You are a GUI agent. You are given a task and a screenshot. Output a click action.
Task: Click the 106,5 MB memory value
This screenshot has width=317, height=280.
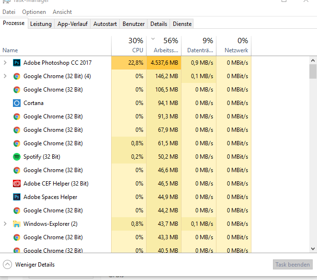[167, 90]
